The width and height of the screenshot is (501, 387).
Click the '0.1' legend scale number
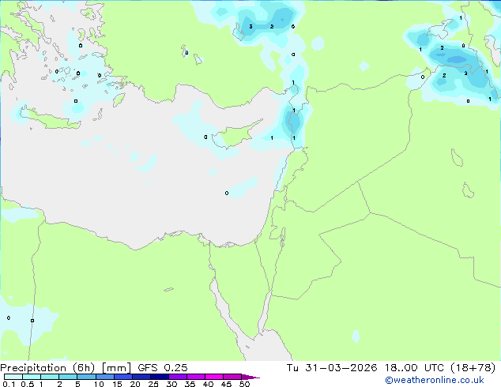point(9,384)
